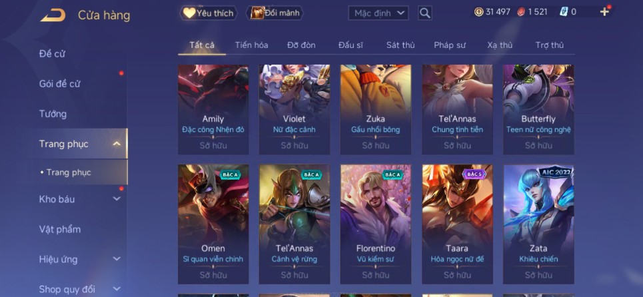Image resolution: width=643 pixels, height=297 pixels.
Task: Open the search magnifier icon
Action: point(425,13)
